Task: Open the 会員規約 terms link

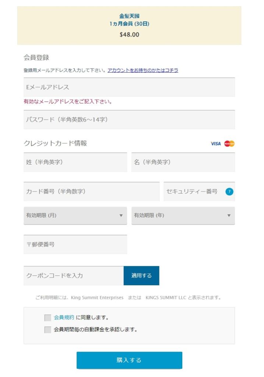Action: pyautogui.click(x=64, y=317)
